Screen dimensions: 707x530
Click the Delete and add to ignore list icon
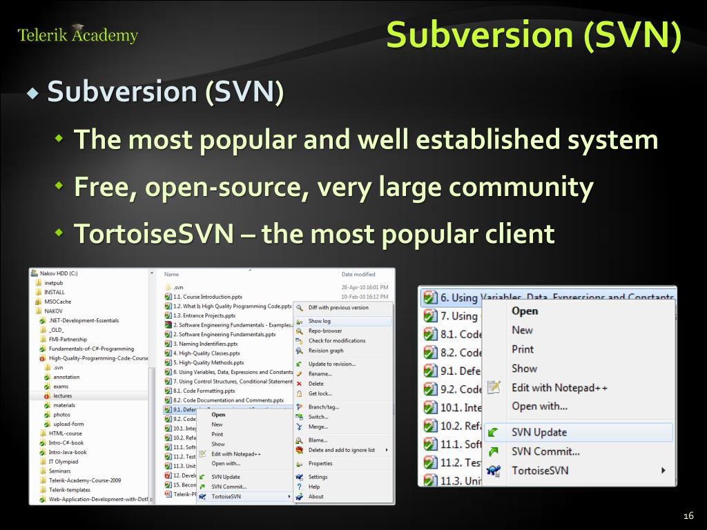point(299,450)
